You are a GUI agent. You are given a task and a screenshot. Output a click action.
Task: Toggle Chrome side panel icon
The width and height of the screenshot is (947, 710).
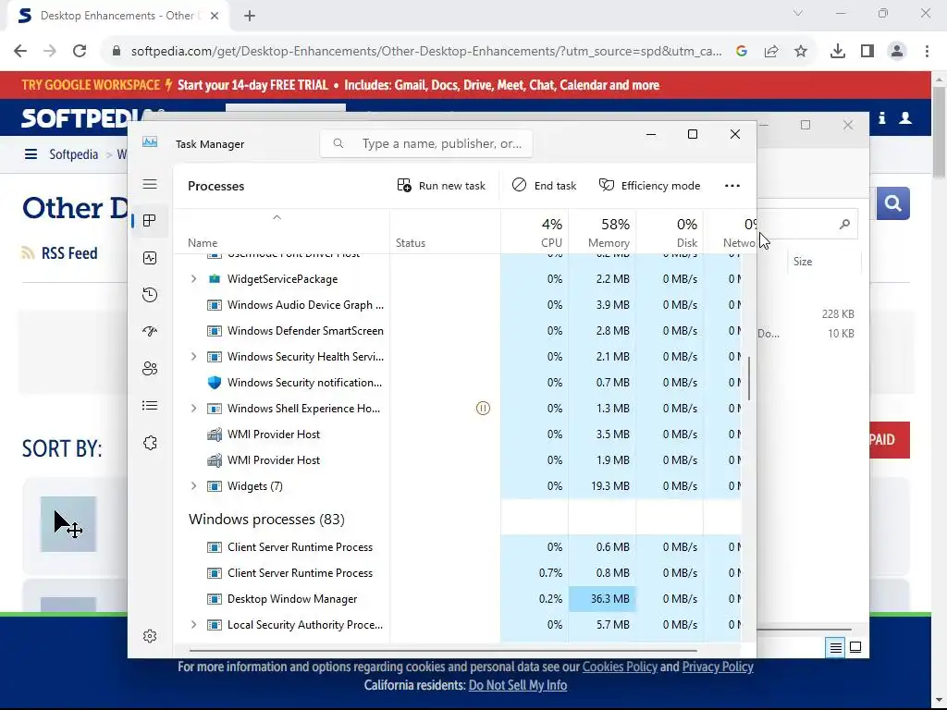coord(867,52)
